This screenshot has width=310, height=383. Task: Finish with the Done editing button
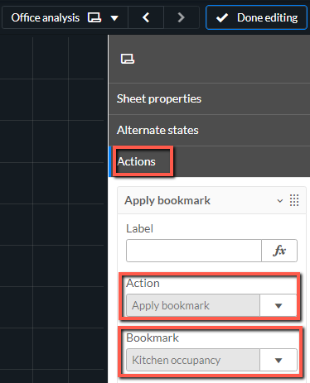pos(256,17)
